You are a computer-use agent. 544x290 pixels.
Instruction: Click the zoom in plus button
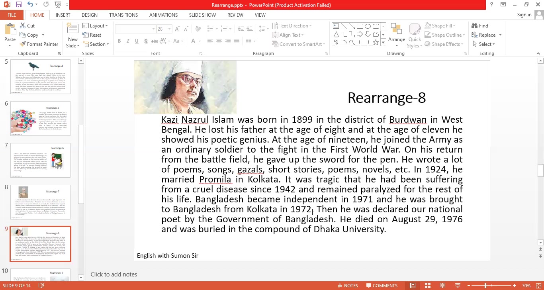[x=515, y=286]
